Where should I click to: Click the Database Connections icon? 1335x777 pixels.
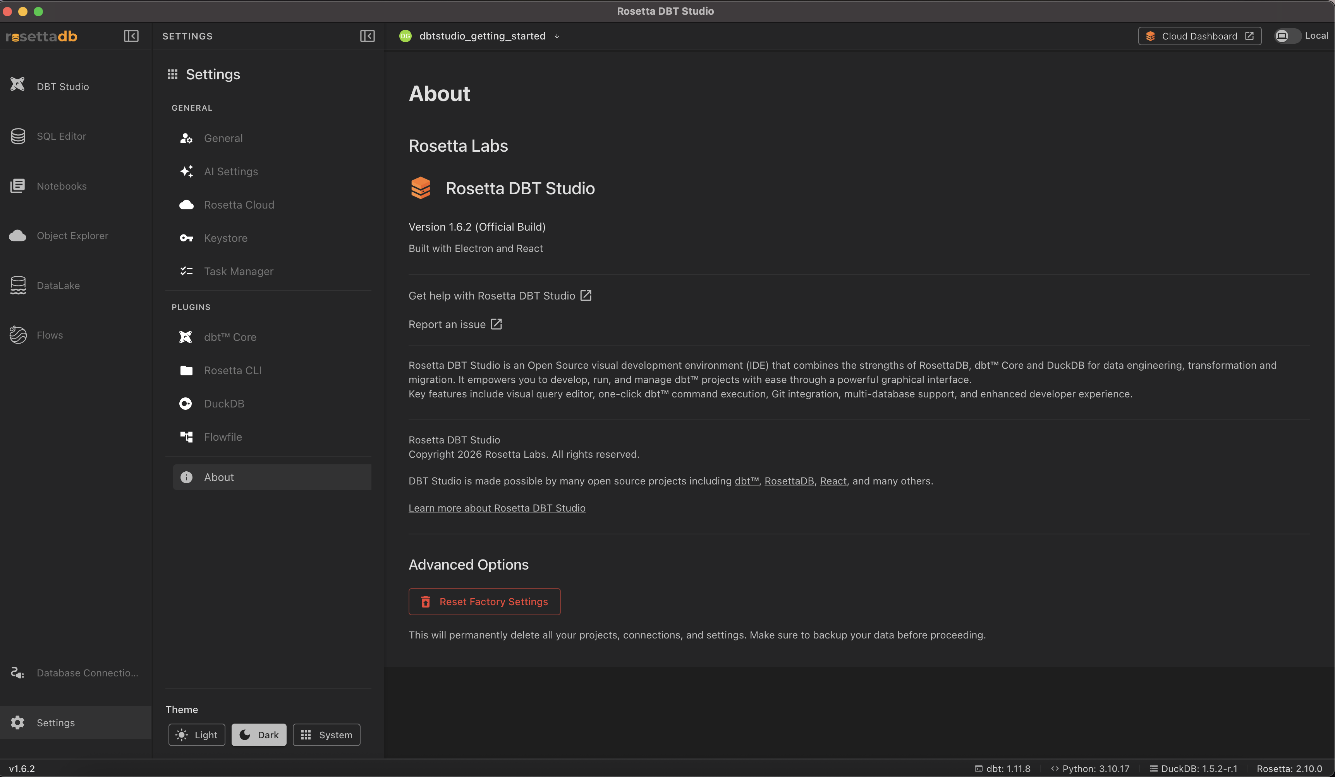(17, 673)
